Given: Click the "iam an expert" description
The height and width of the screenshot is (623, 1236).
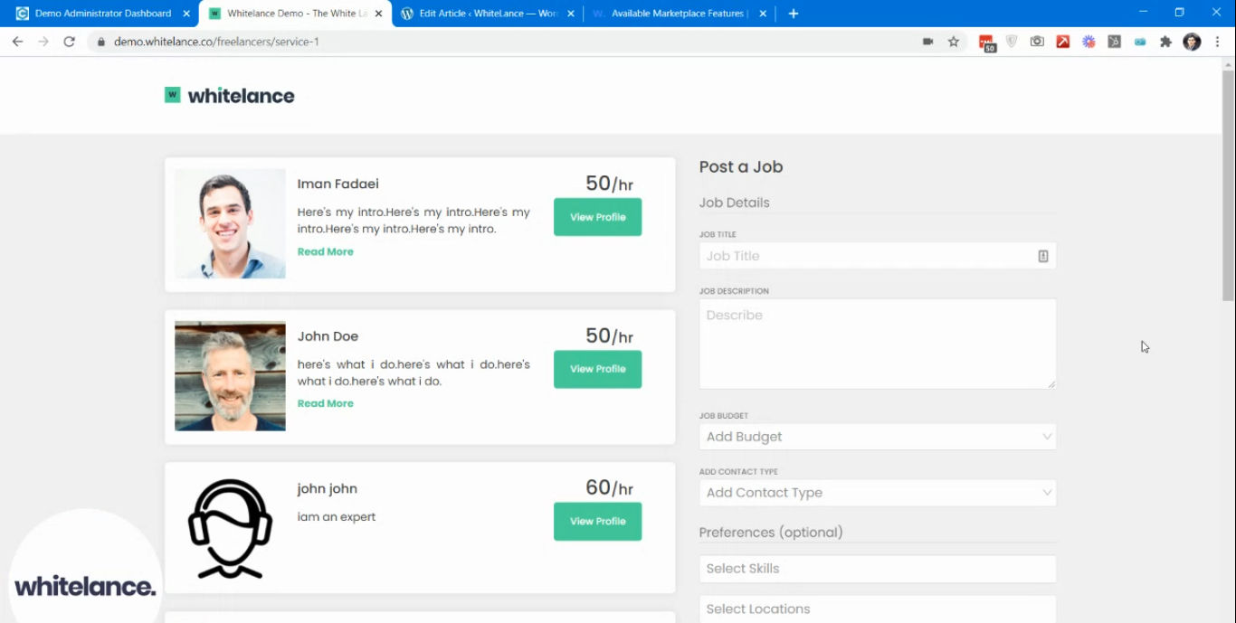Looking at the screenshot, I should [x=337, y=517].
